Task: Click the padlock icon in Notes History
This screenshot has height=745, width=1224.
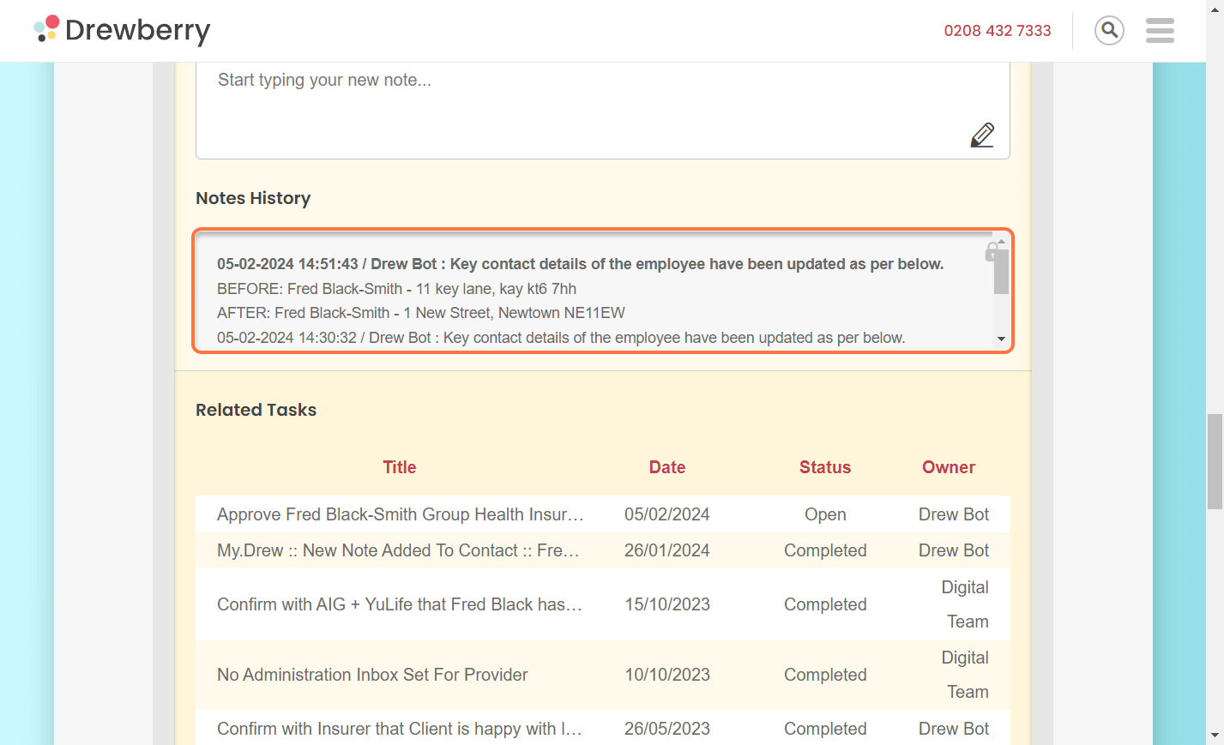Action: point(991,252)
